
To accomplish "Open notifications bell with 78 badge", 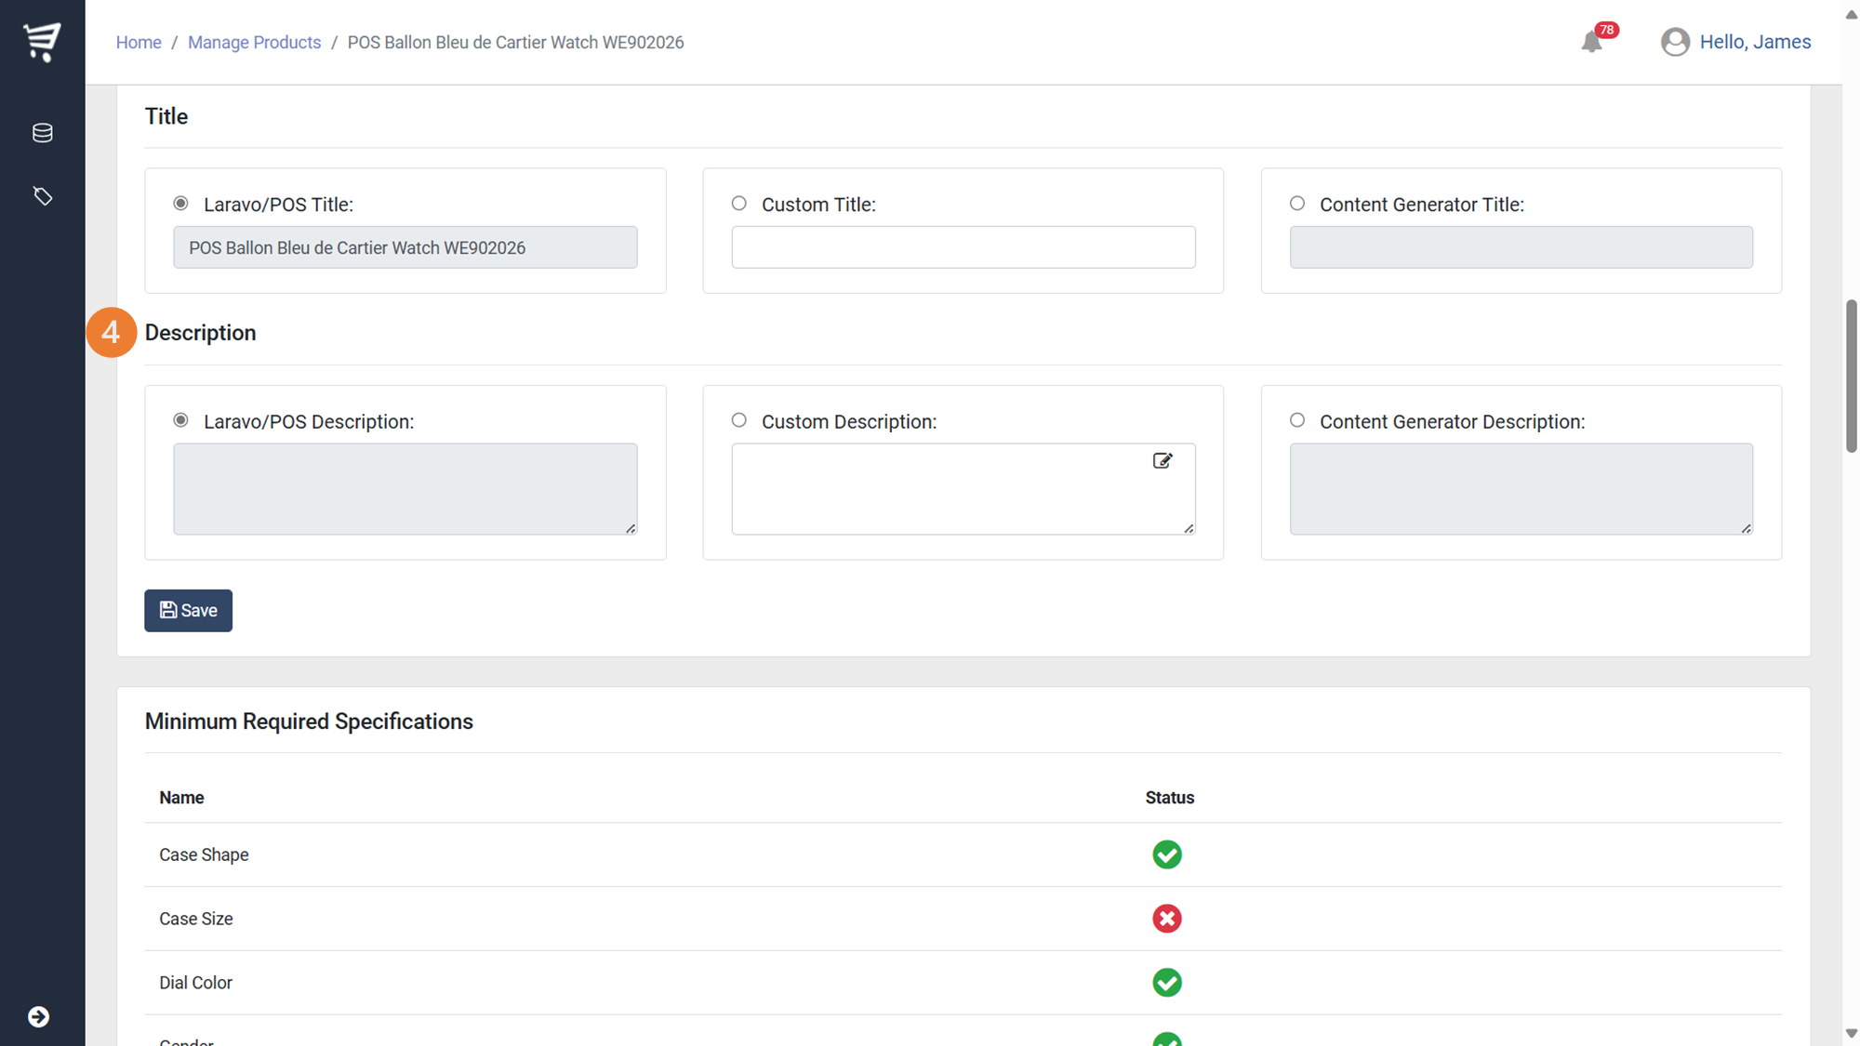I will click(x=1591, y=42).
